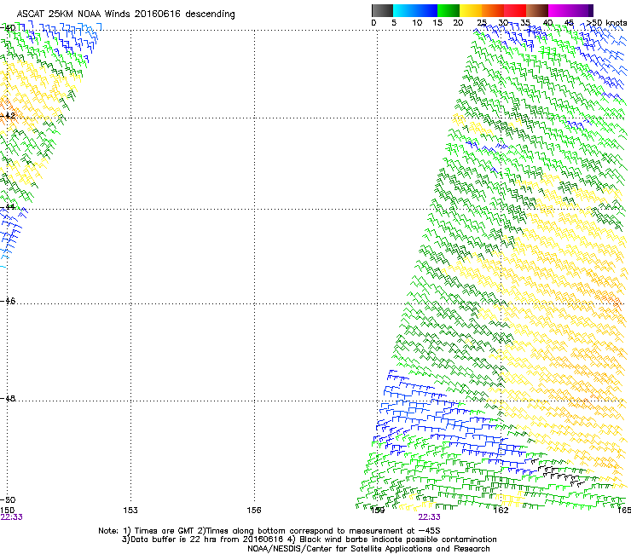Click the yellow 20-25 knots legend swatch
The height and width of the screenshot is (554, 631).
(x=471, y=10)
